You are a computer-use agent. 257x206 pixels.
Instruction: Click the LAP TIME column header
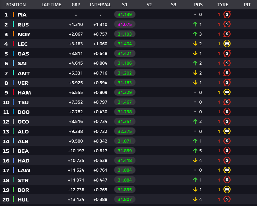[52, 5]
